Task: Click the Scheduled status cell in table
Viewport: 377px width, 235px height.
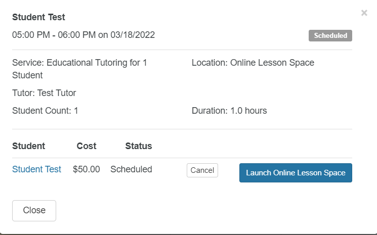Action: [x=131, y=169]
